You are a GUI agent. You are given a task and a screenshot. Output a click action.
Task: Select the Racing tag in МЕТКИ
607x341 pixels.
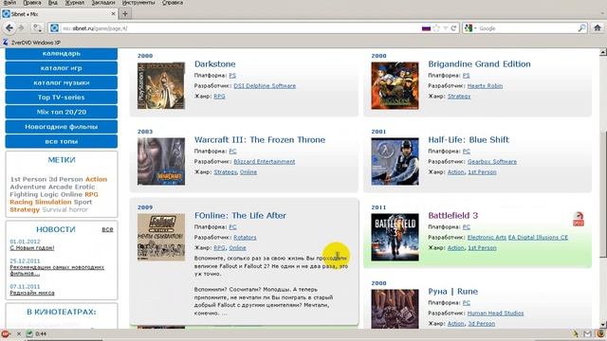click(21, 202)
